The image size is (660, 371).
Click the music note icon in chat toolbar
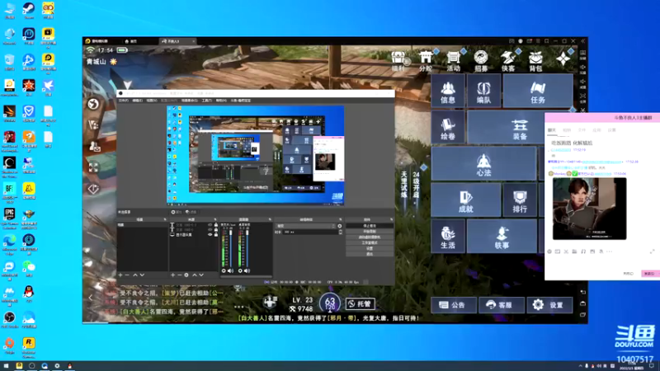[583, 251]
